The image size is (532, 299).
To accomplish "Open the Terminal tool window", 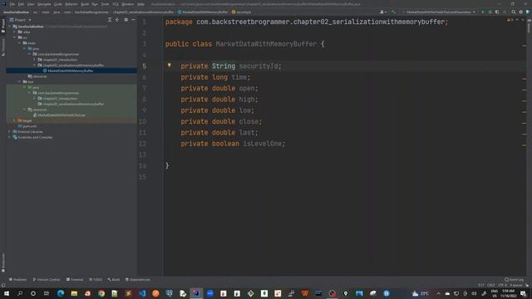I will (x=75, y=280).
